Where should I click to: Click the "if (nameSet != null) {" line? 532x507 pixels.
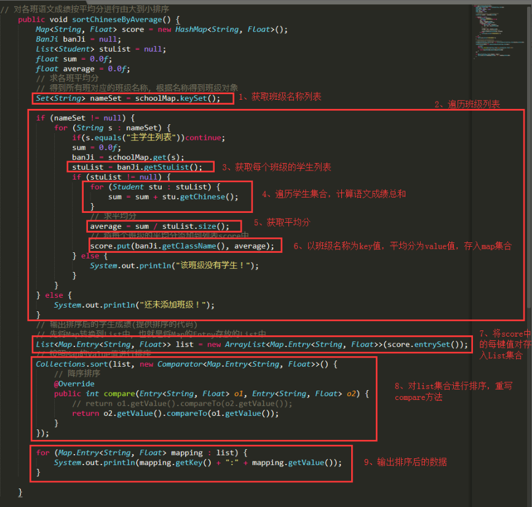point(85,118)
